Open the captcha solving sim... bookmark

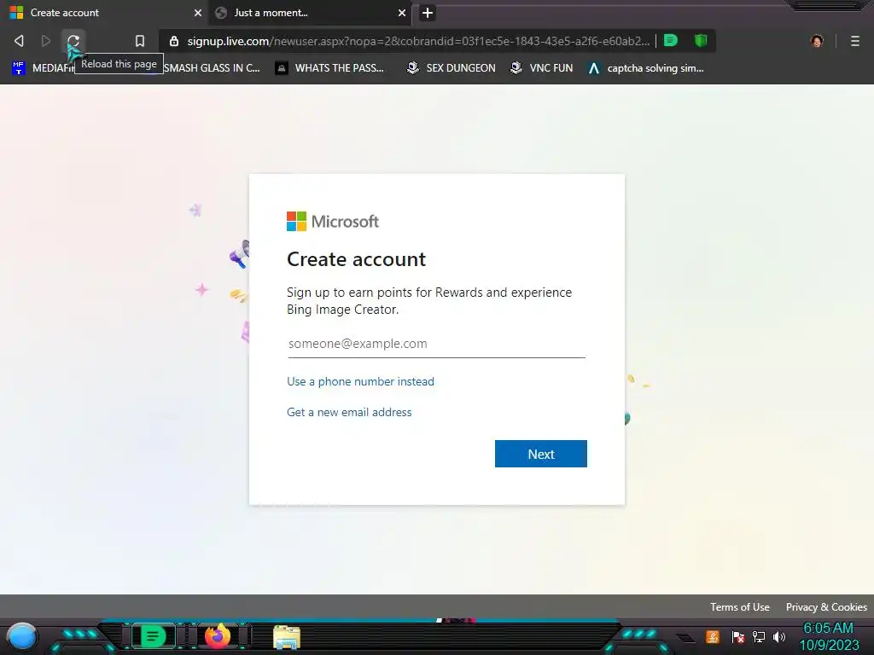[x=645, y=68]
